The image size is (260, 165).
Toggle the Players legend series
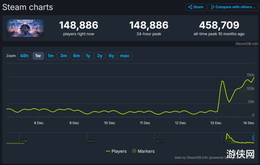pos(116,151)
